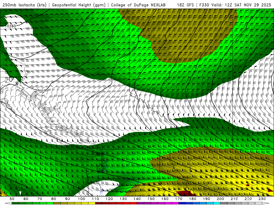Click the 90 value on the colorbar
This screenshot has width=274, height=205.
(67, 199)
